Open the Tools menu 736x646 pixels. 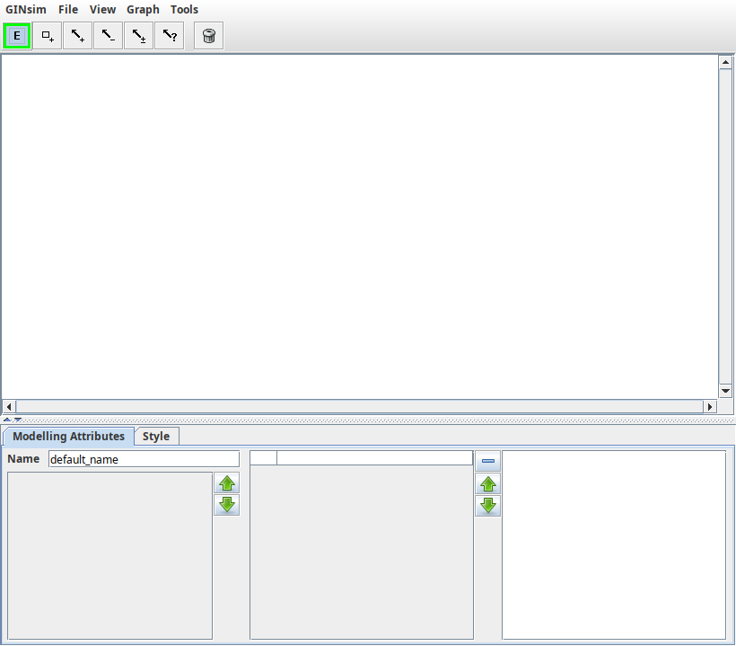184,9
